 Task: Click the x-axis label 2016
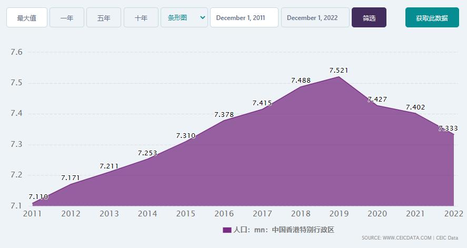tap(224, 214)
